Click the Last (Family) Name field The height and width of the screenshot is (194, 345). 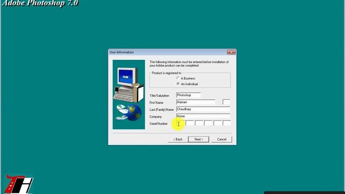203,109
